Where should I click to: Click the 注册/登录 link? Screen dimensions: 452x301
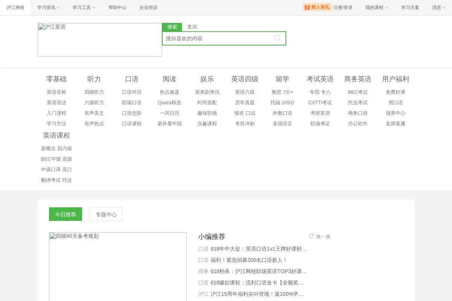[343, 8]
